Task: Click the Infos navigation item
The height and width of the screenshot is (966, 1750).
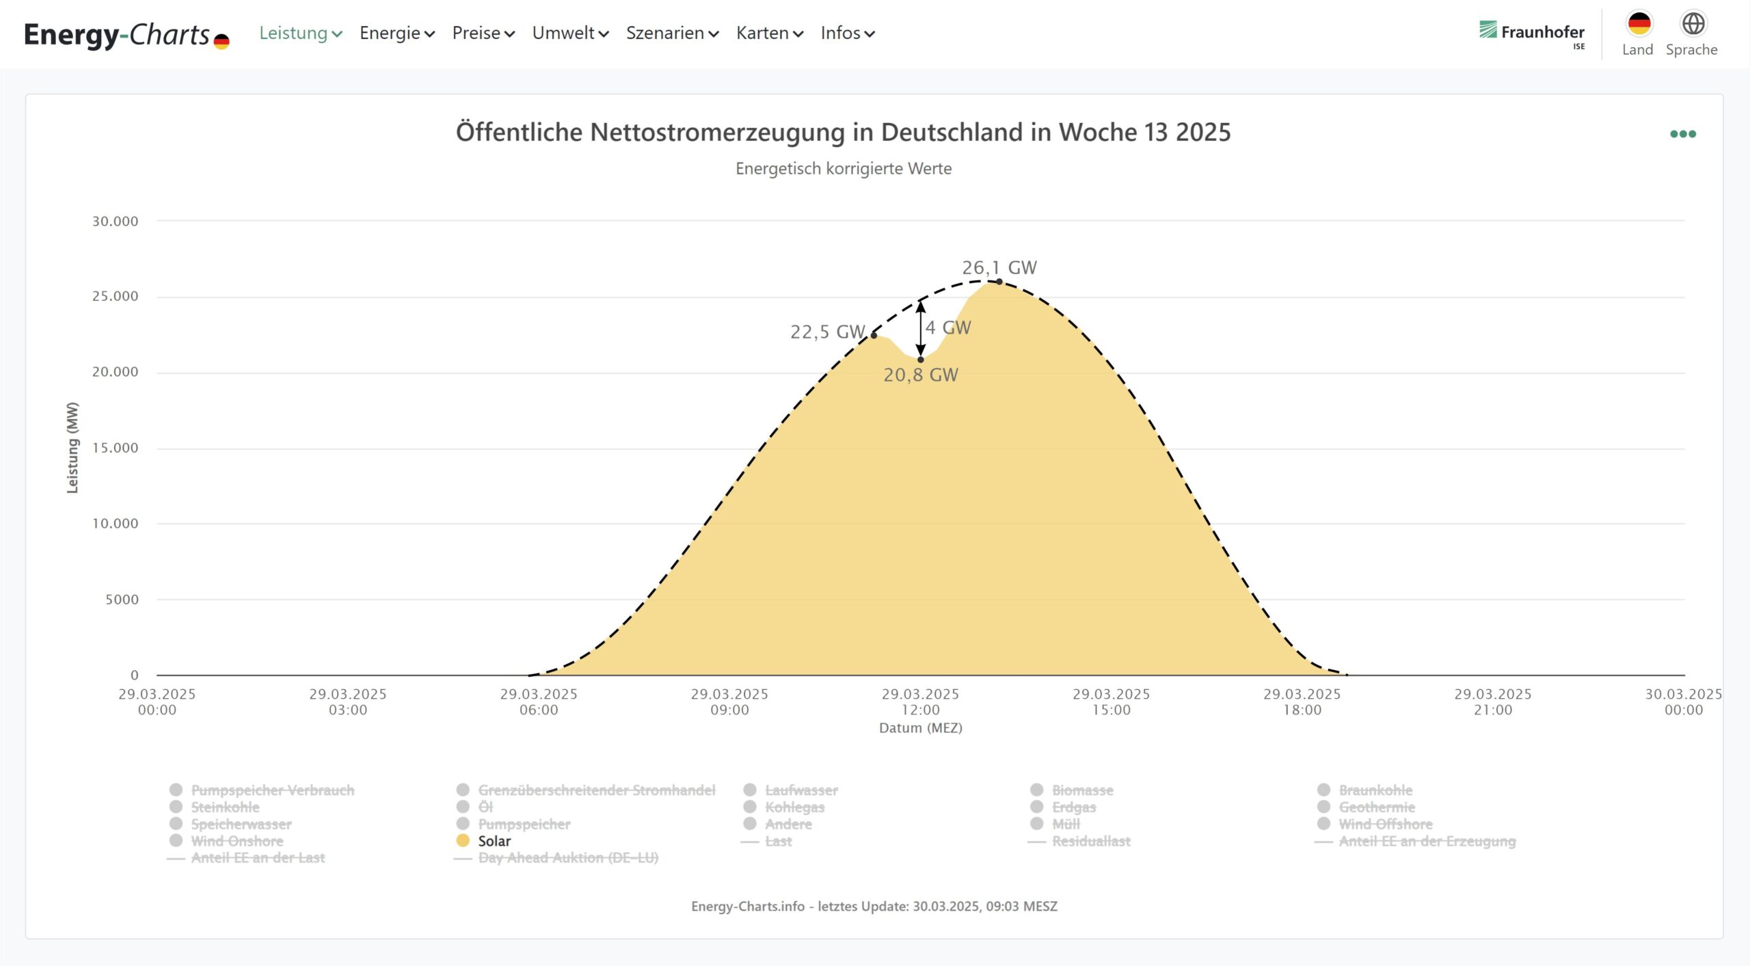Action: click(847, 33)
